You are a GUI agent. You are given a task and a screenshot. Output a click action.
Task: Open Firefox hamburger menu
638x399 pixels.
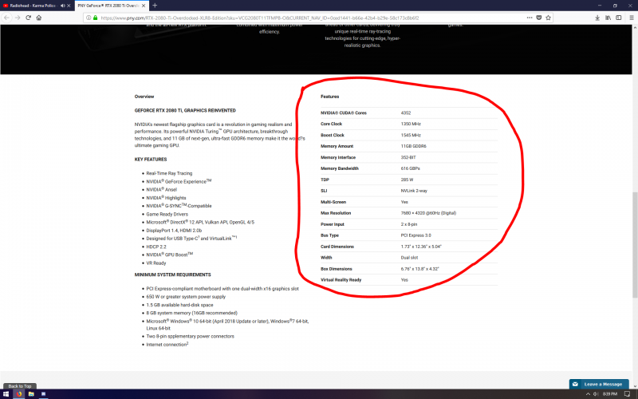(632, 18)
